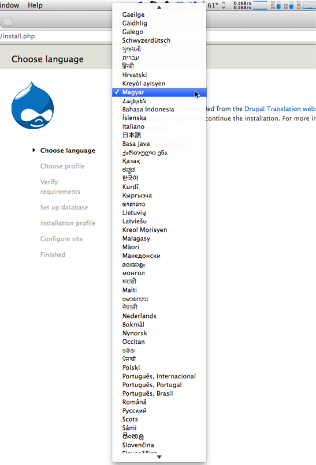Click the HD disk usage meter icon
The width and height of the screenshot is (316, 465).
point(289,5)
